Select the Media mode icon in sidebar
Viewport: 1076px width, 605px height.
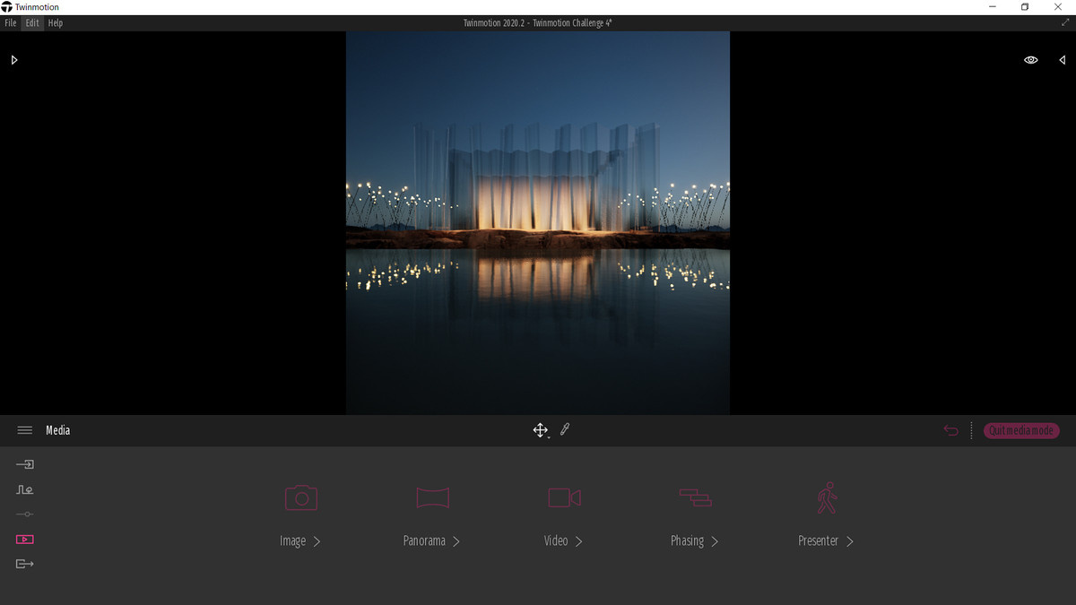click(25, 539)
